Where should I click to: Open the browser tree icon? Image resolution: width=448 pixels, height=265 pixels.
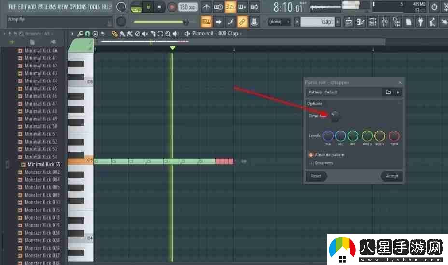(396, 22)
